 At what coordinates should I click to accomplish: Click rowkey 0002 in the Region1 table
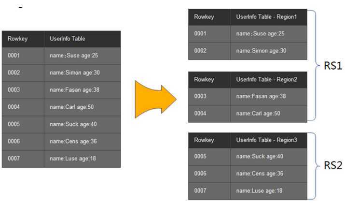[200, 51]
